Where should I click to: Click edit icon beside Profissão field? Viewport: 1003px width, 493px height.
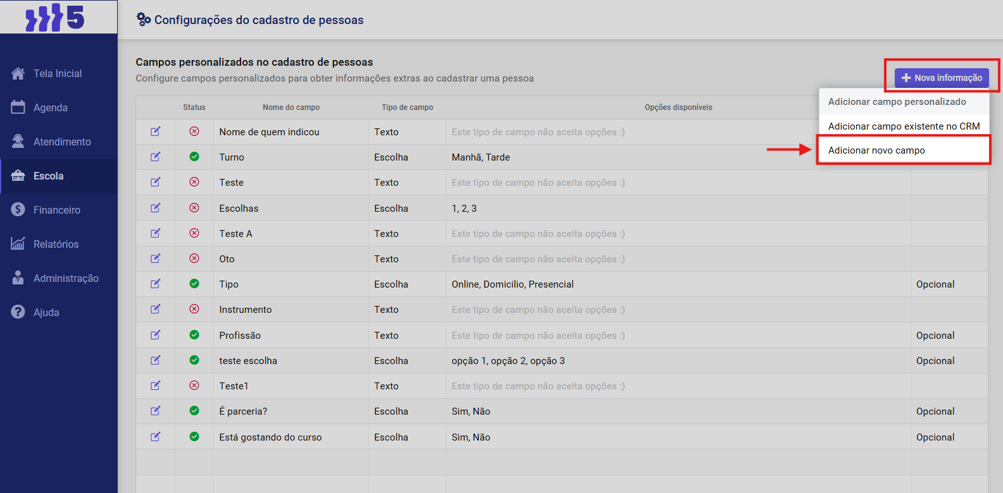click(155, 335)
